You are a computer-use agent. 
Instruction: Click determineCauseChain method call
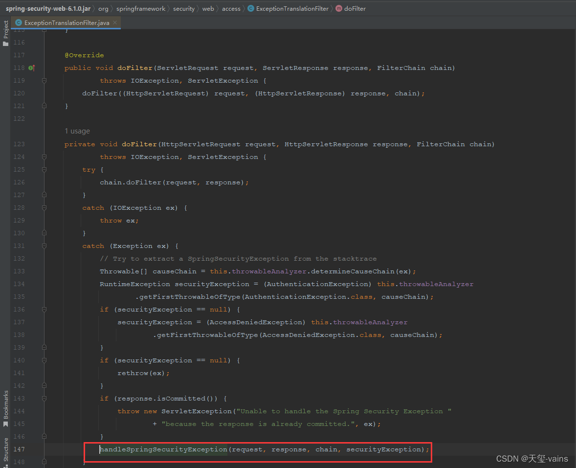353,271
